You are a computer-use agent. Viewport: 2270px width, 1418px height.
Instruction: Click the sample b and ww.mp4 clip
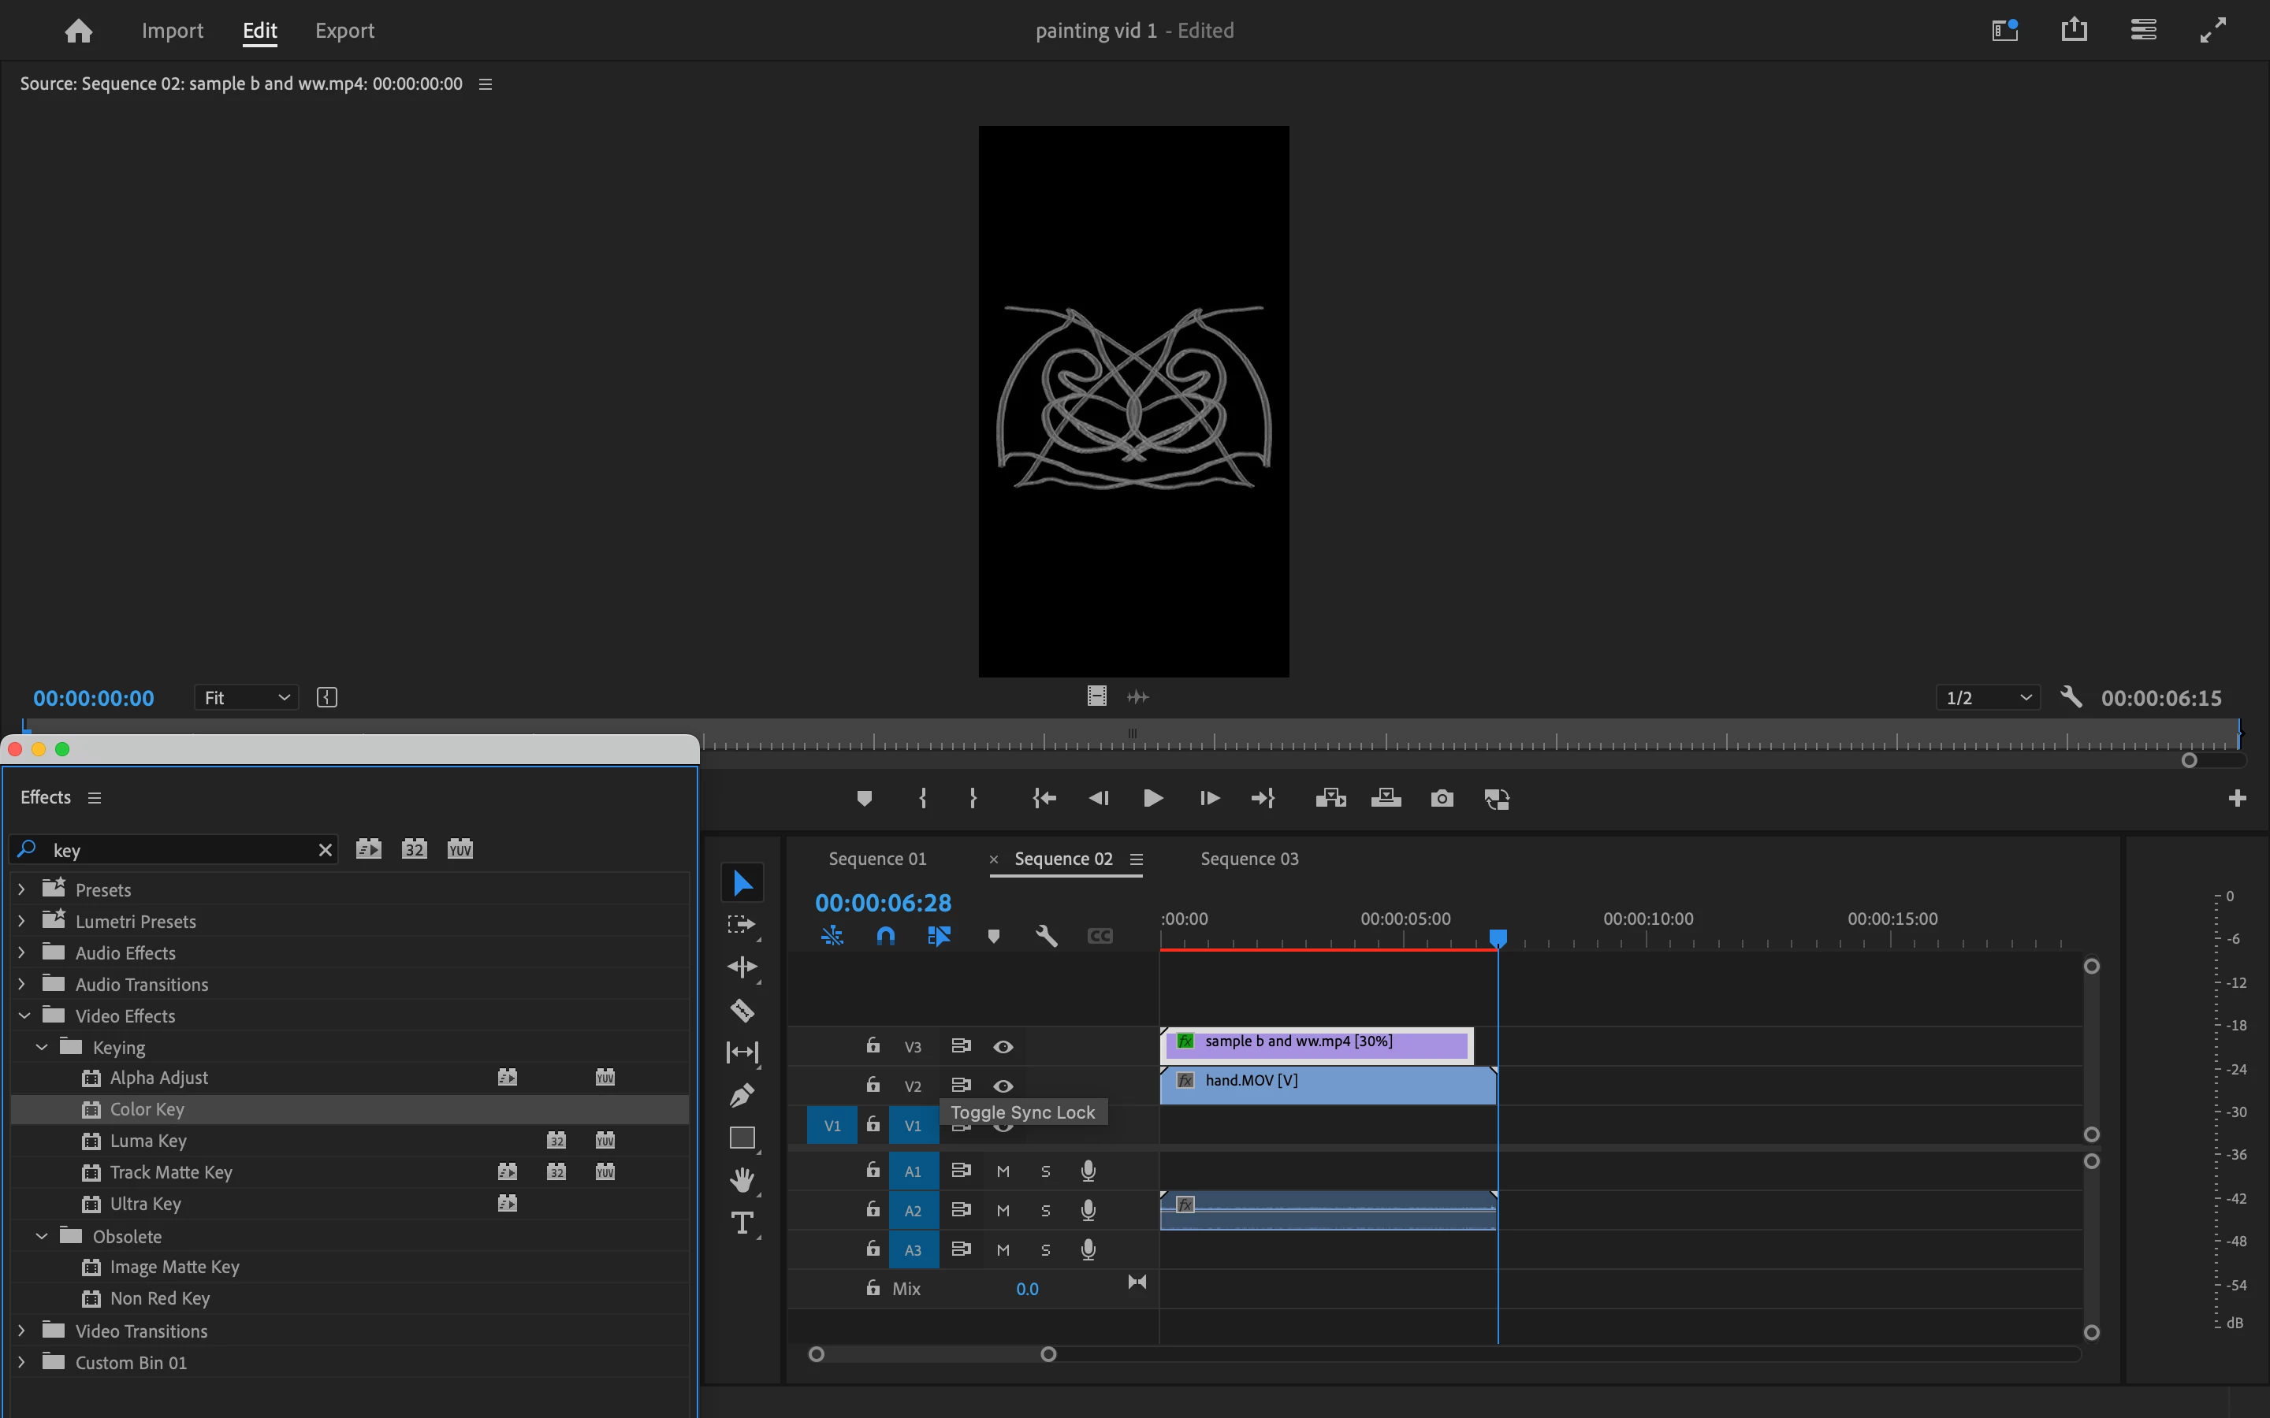1315,1043
